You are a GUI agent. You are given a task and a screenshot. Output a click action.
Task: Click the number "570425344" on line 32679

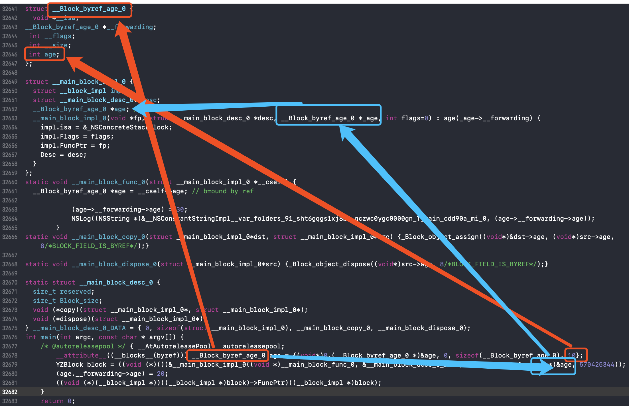(x=597, y=365)
